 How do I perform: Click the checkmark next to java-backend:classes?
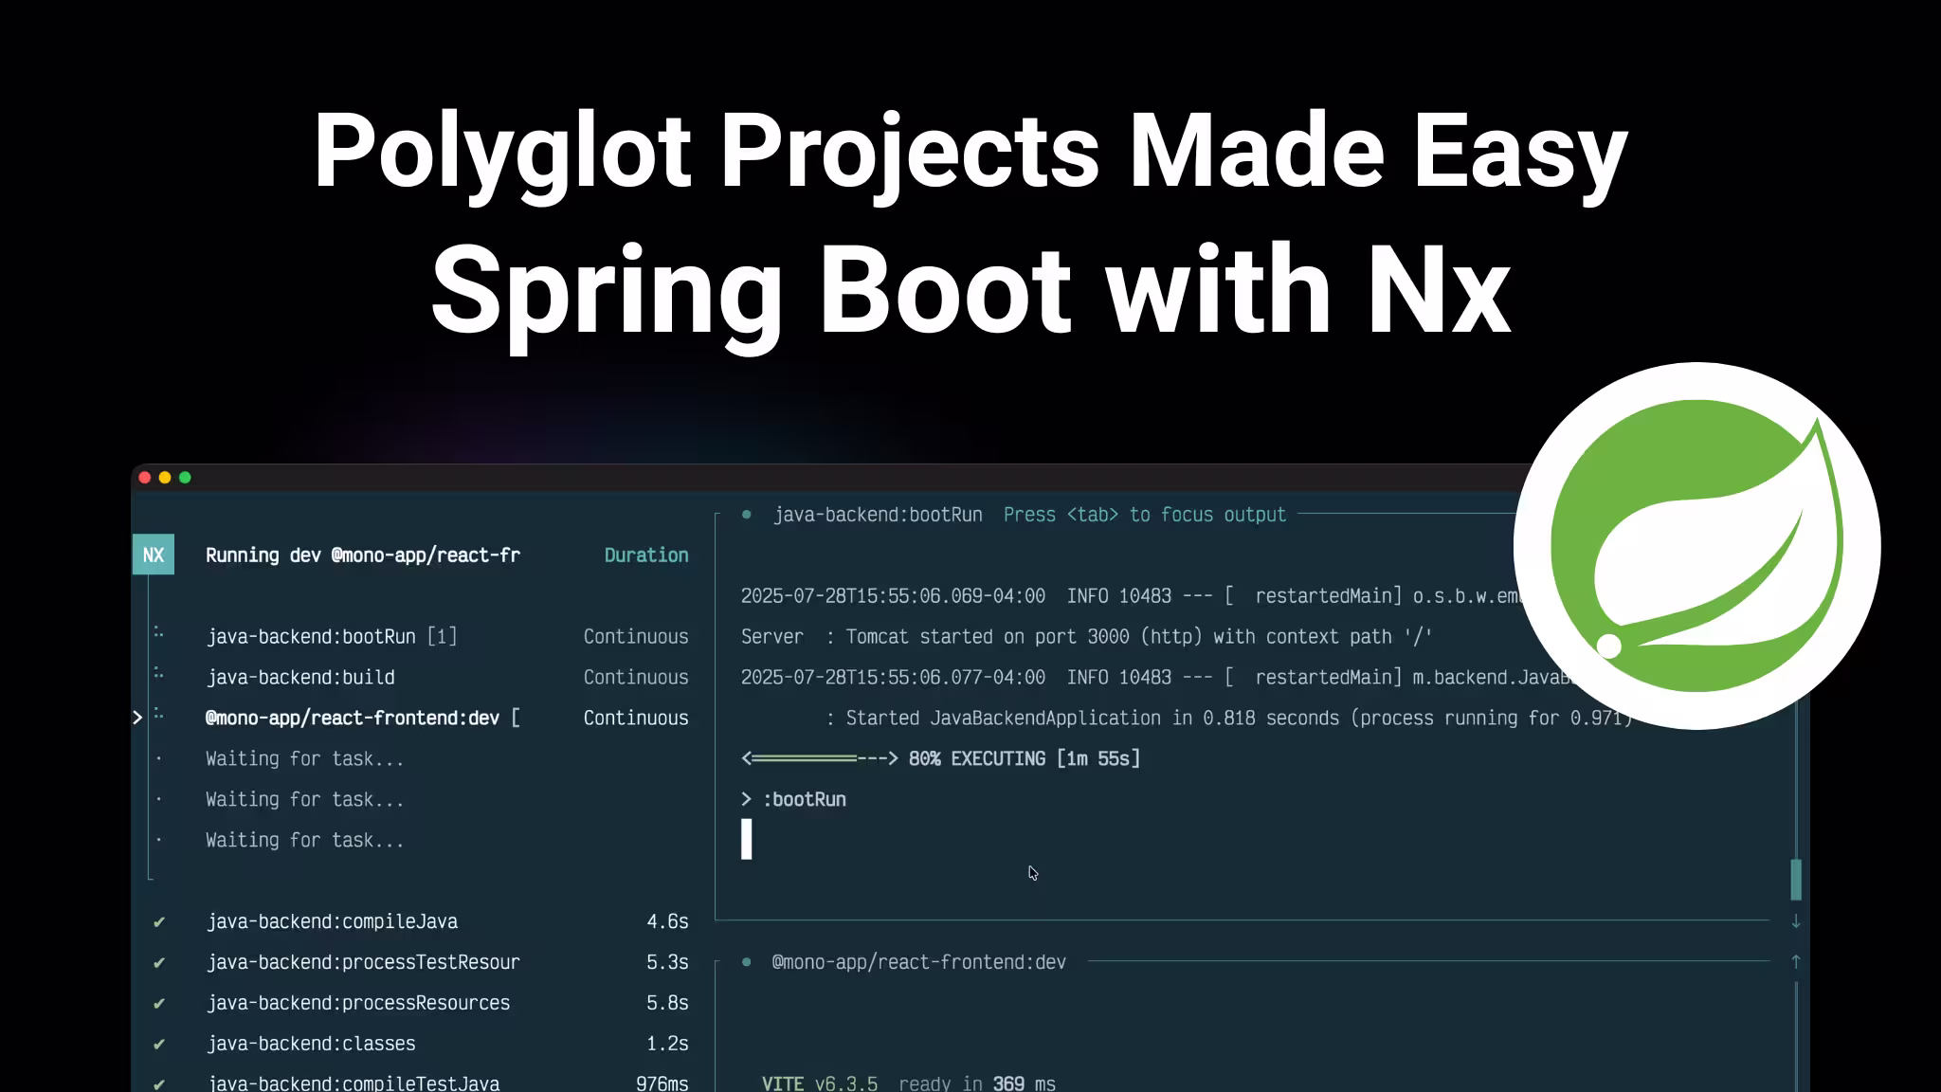tap(159, 1043)
